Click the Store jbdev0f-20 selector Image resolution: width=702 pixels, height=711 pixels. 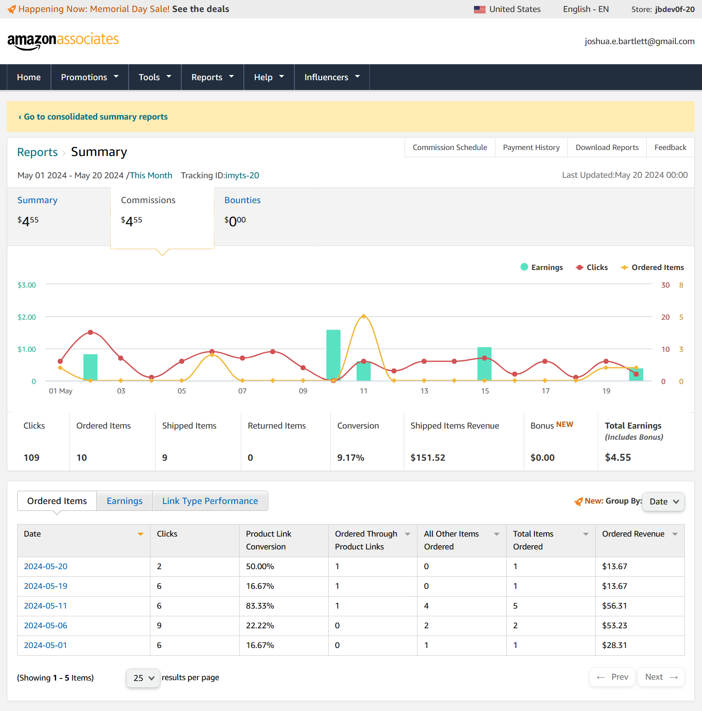tap(663, 9)
